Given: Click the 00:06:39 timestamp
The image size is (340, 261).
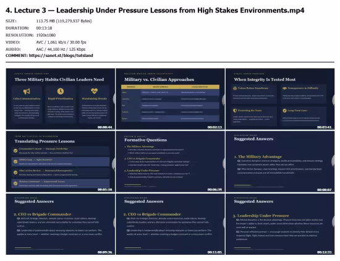Looking at the screenshot, I should [215, 190].
